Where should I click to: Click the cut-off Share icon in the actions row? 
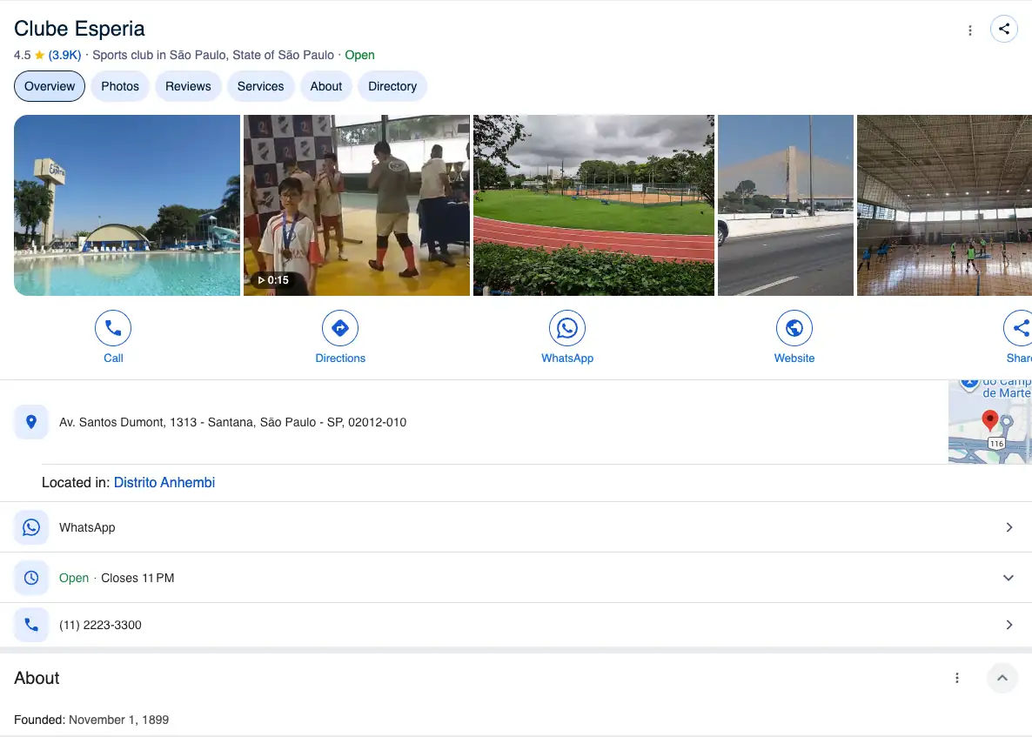pos(1018,328)
